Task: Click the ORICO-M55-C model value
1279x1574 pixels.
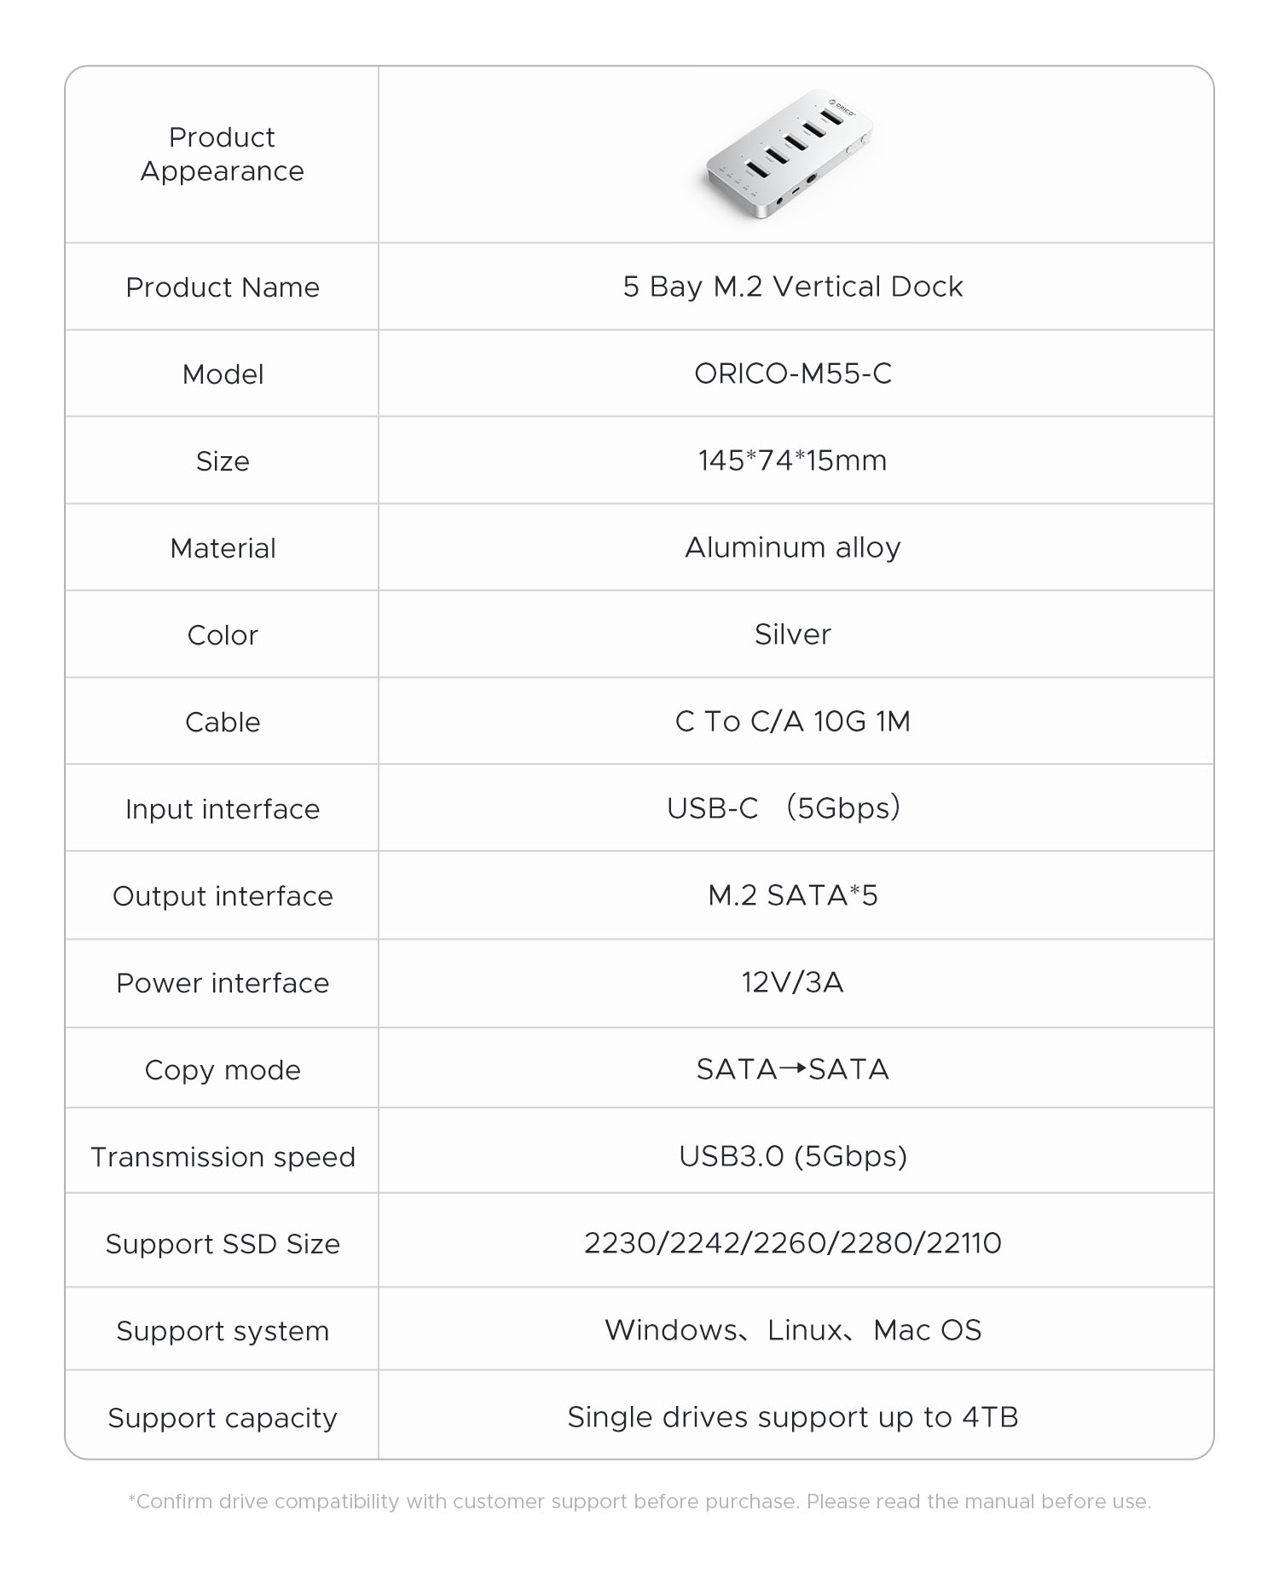Action: coord(792,373)
